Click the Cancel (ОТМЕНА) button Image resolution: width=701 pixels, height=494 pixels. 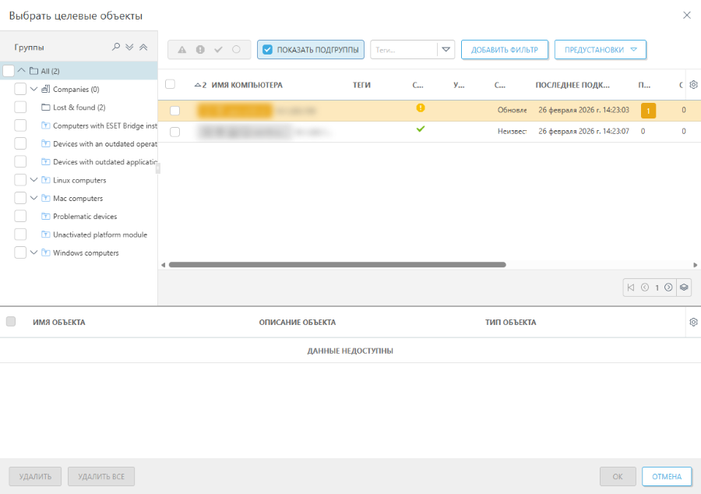pos(667,477)
